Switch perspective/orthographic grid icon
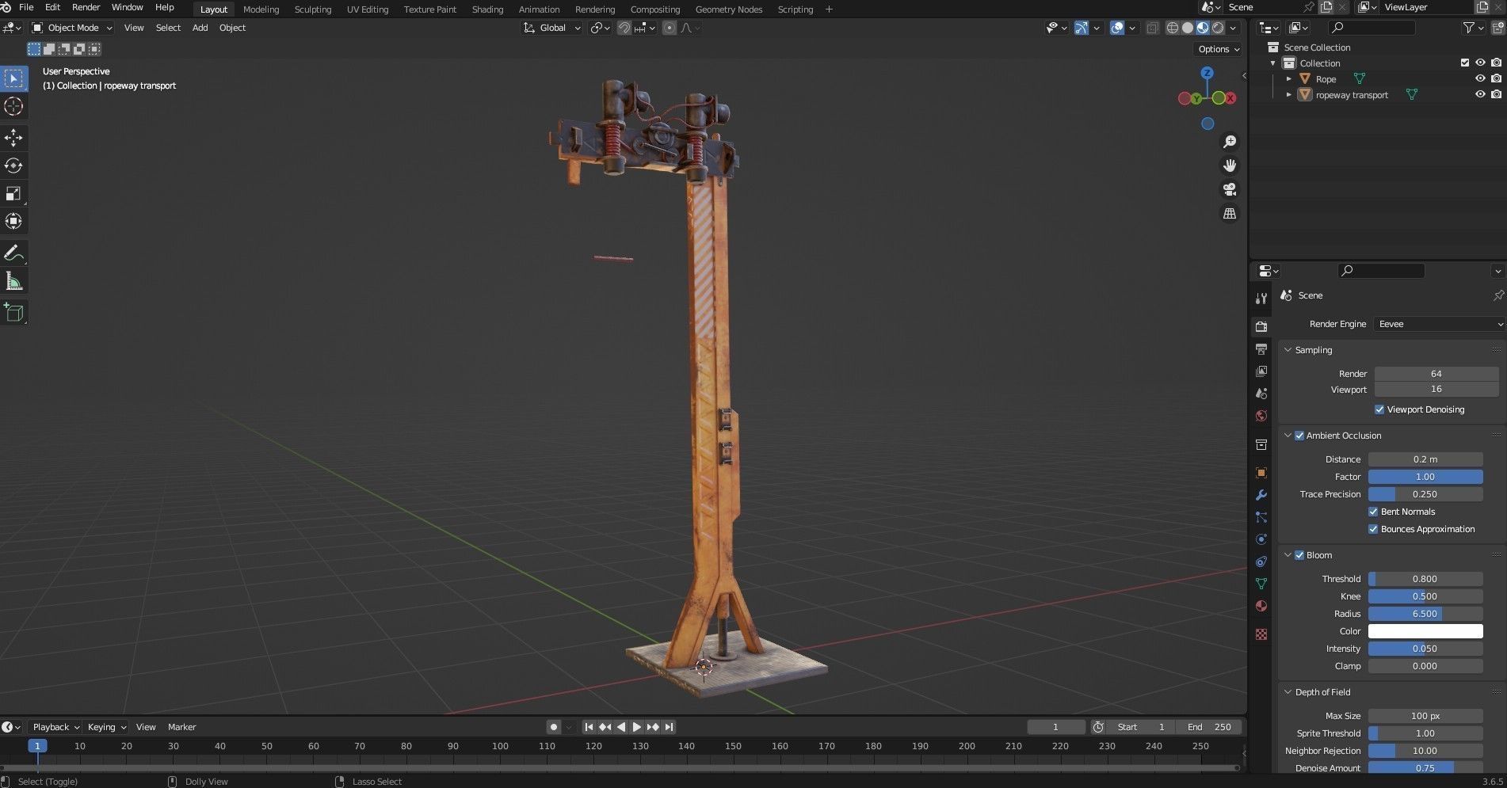This screenshot has width=1507, height=788. 1230,214
